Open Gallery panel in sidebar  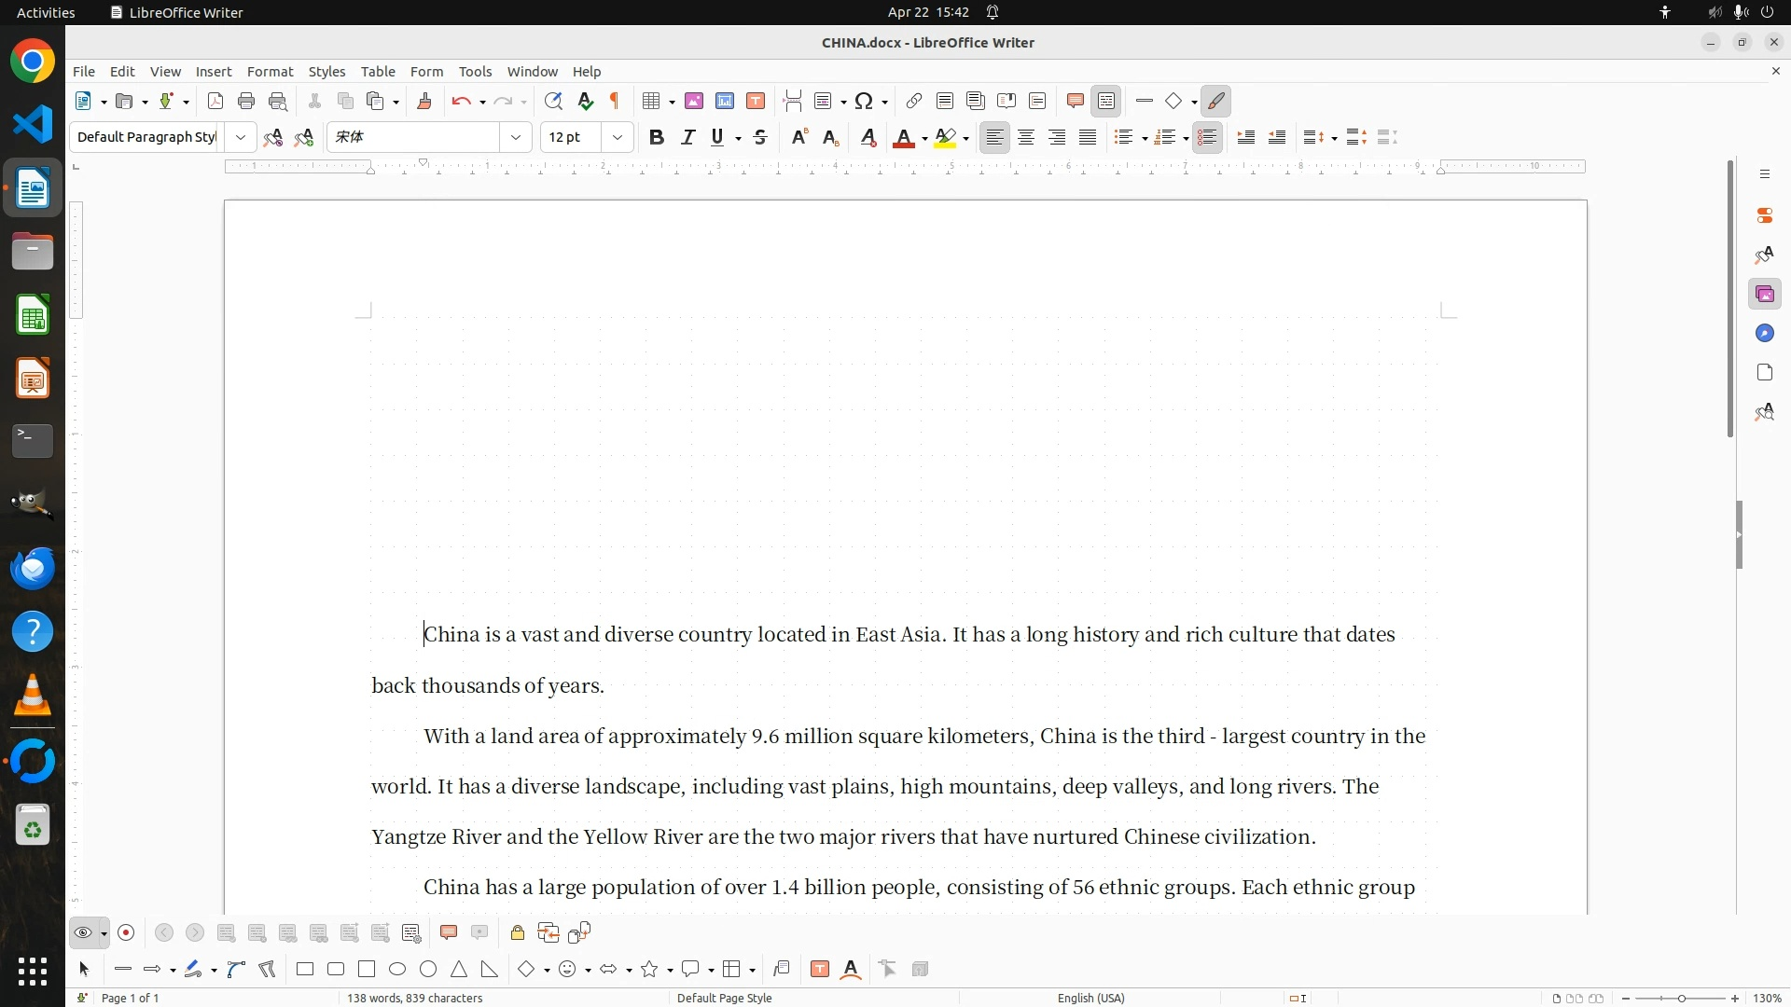click(1764, 295)
